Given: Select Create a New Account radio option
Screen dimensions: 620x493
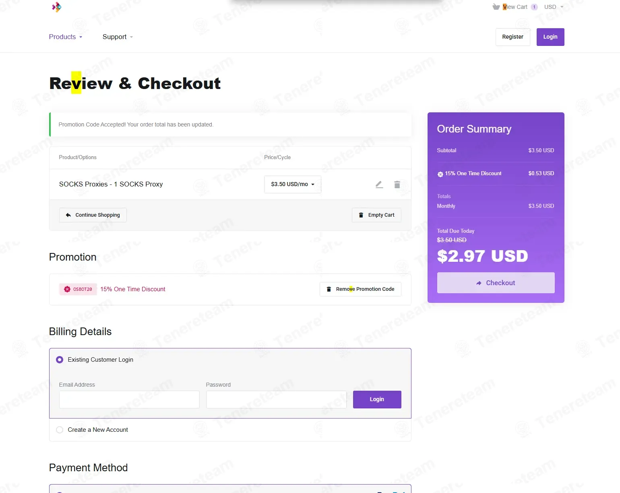Looking at the screenshot, I should [x=60, y=430].
